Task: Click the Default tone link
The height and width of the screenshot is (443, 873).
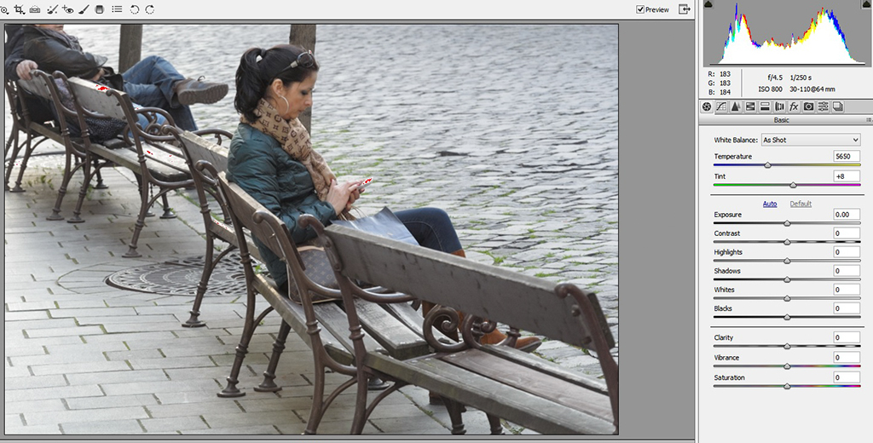Action: point(801,204)
